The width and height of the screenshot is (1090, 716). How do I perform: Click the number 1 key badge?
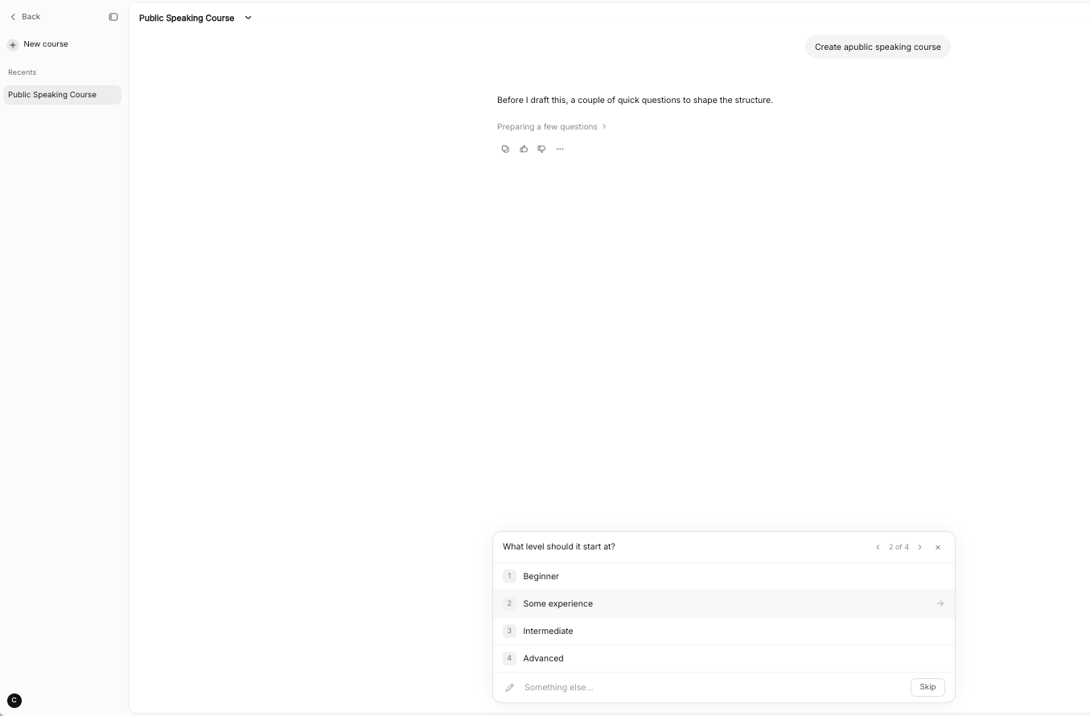509,576
